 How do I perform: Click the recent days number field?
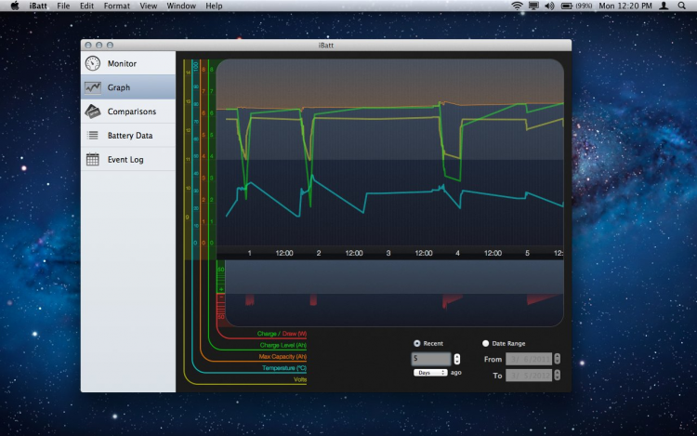tap(431, 359)
